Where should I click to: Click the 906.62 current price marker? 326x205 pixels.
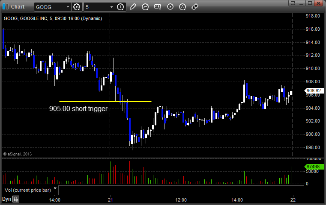point(314,91)
